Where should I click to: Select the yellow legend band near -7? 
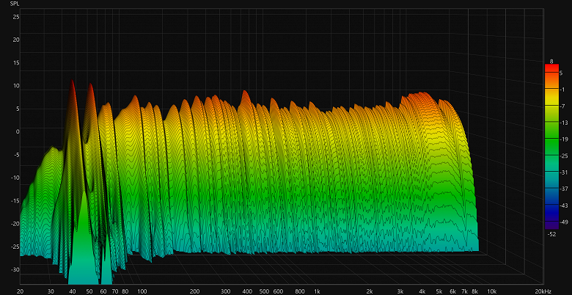click(551, 106)
